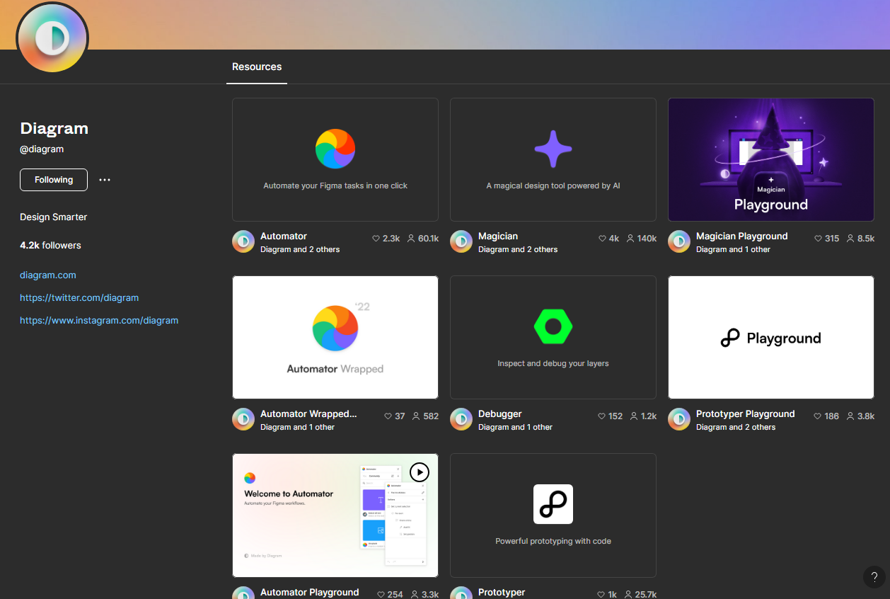
Task: Open the 'A magical design tool' thumbnail
Action: [x=553, y=159]
